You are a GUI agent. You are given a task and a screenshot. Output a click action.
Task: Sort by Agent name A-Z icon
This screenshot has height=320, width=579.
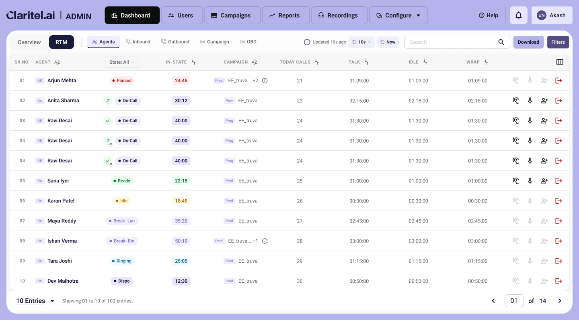57,62
